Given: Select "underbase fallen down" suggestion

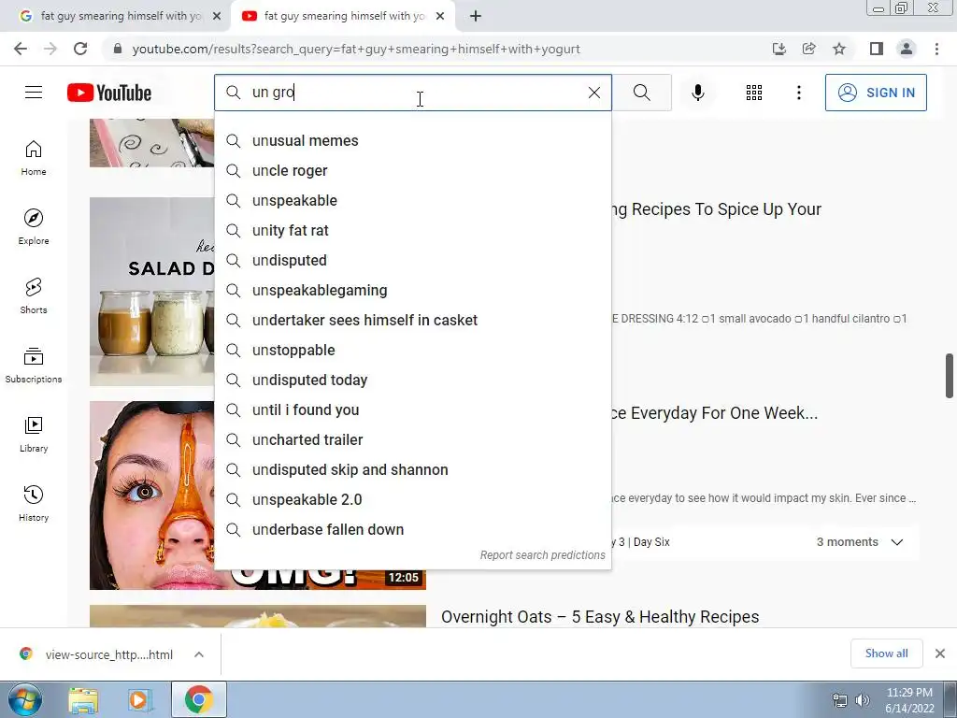Looking at the screenshot, I should [412, 529].
